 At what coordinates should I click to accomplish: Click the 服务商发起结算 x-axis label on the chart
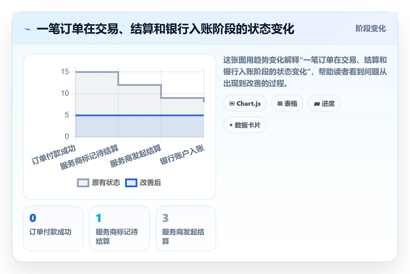(136, 156)
